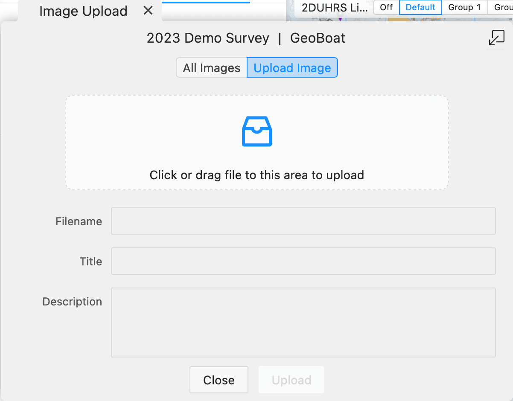Pop out the dialog with the corner arrow icon
Image resolution: width=513 pixels, height=401 pixels.
(496, 38)
